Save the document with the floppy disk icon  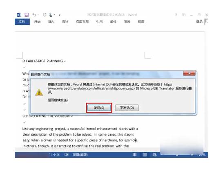(27, 15)
